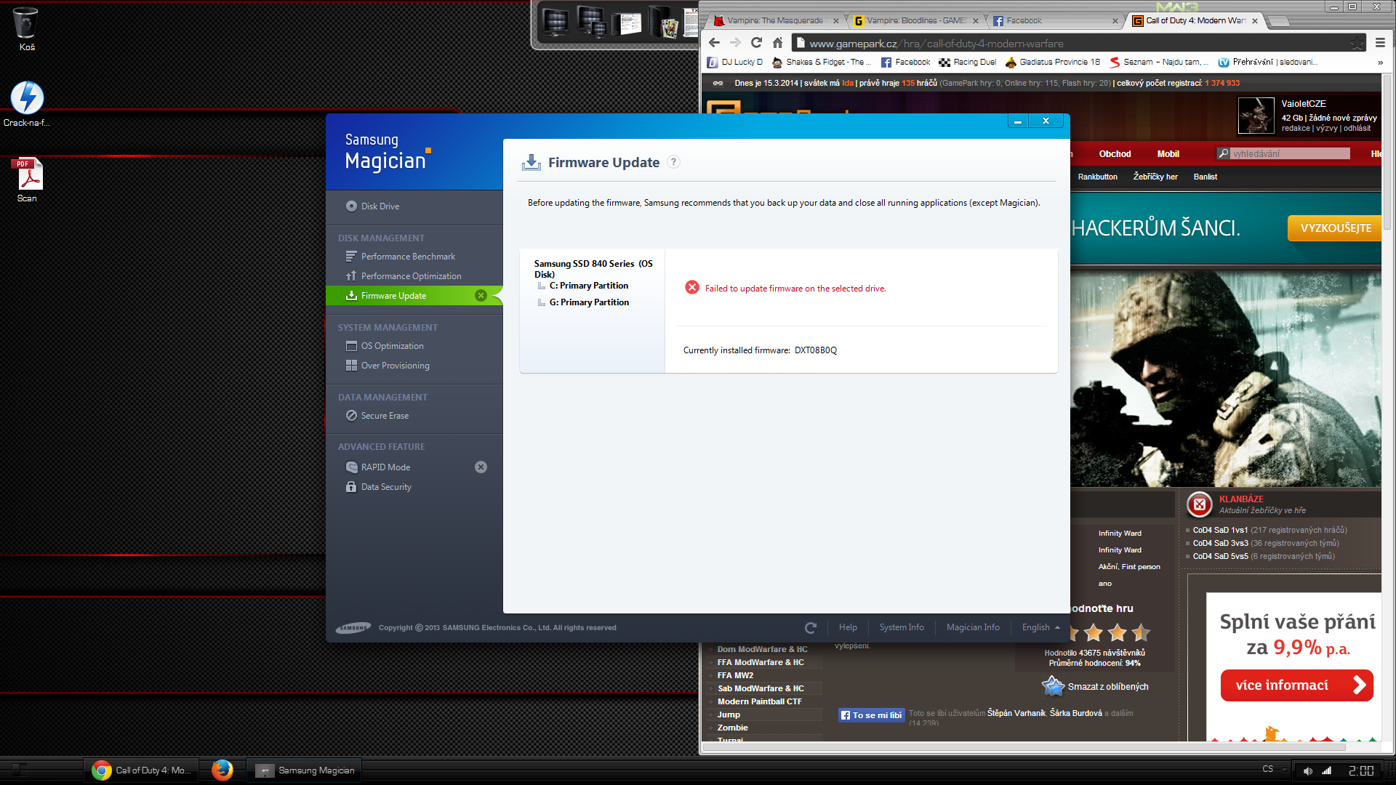Open OS Optimization in sidebar
Viewport: 1396px width, 785px height.
pyautogui.click(x=392, y=346)
